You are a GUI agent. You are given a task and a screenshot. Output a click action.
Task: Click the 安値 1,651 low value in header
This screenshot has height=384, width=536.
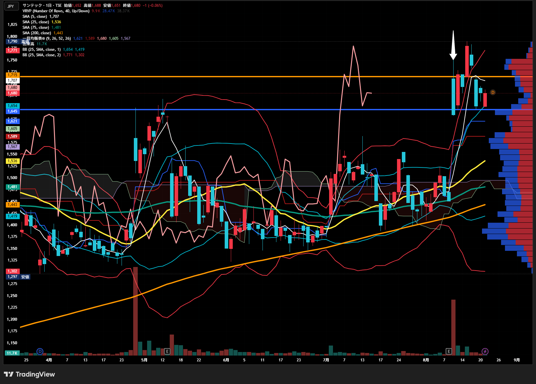112,5
